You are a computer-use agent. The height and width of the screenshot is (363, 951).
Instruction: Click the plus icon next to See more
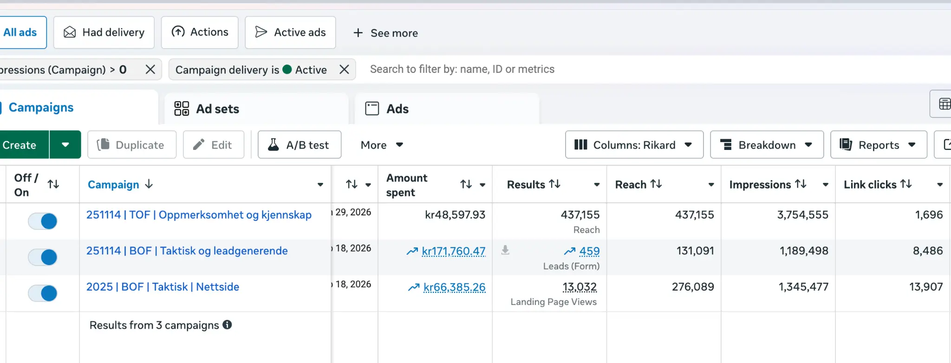(358, 33)
